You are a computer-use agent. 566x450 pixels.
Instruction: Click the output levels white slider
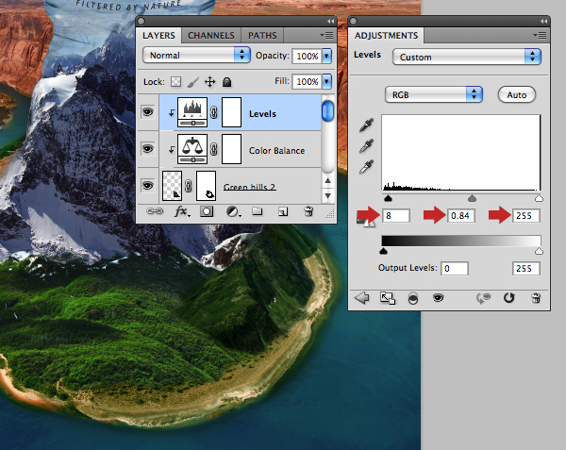(539, 251)
